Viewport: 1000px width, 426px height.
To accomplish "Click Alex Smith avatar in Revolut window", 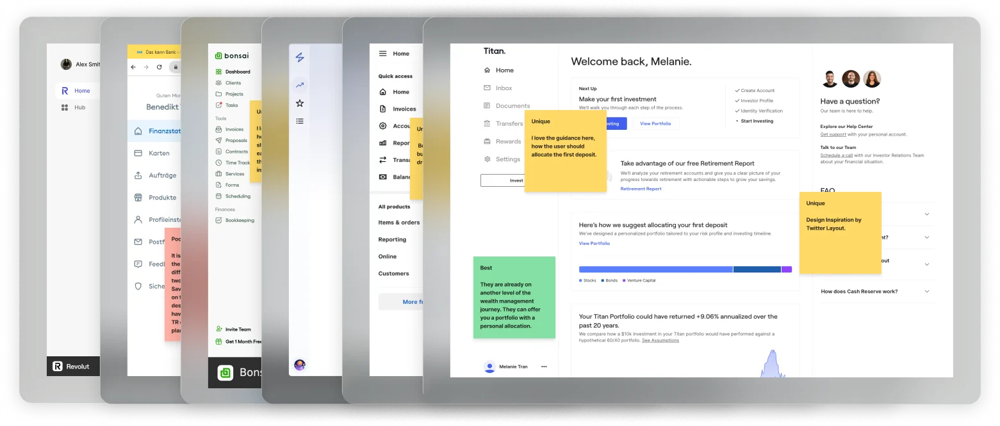I will click(x=66, y=64).
